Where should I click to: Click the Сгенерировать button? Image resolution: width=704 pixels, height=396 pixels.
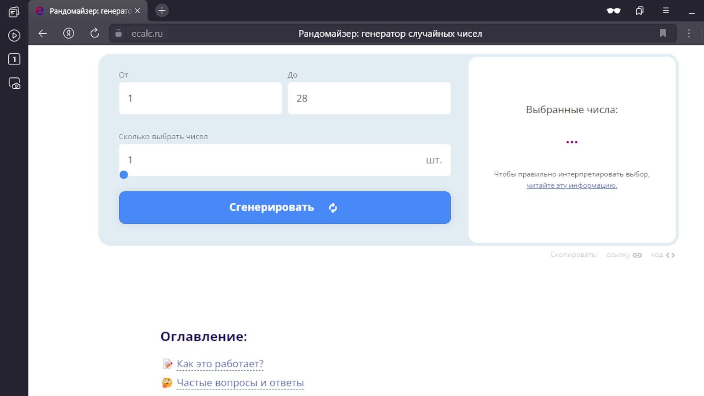tap(285, 208)
